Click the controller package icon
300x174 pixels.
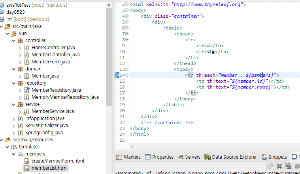[20, 41]
